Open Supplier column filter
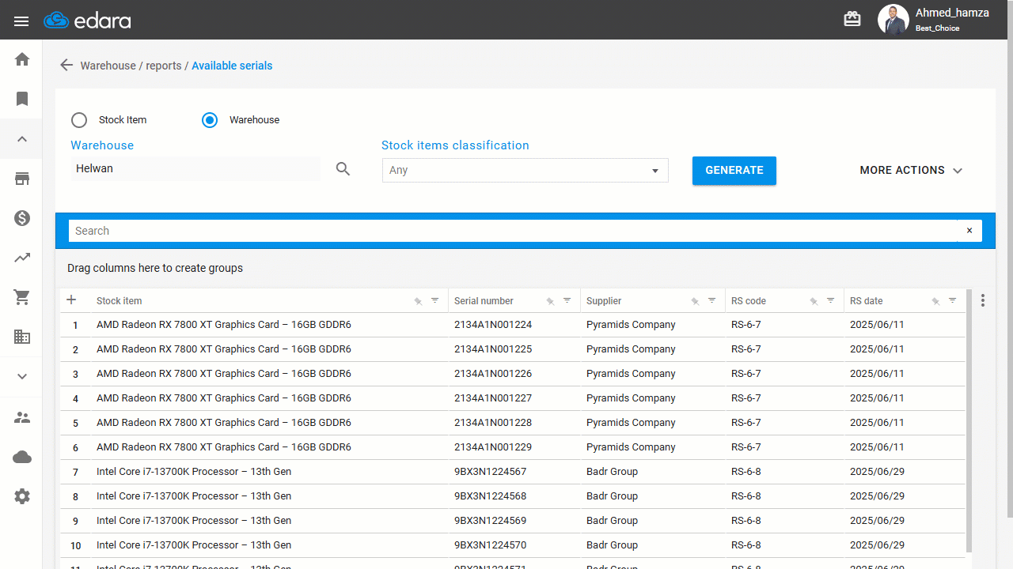The height and width of the screenshot is (569, 1013). pyautogui.click(x=712, y=300)
